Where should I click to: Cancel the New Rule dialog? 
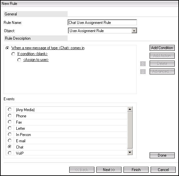163,170
